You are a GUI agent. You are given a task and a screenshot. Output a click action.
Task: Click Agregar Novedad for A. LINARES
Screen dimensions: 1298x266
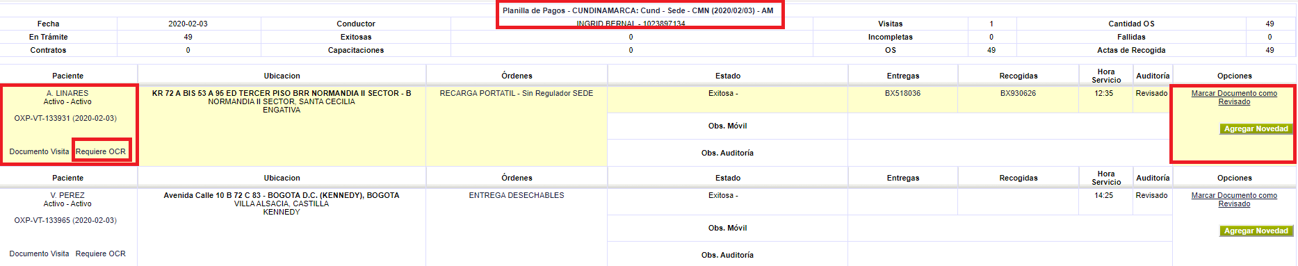coord(1256,128)
